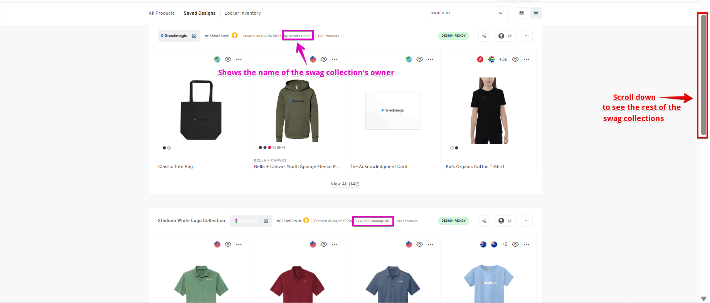Expand +36 countries on Kids T-Shirt
710x303 pixels.
(x=503, y=59)
